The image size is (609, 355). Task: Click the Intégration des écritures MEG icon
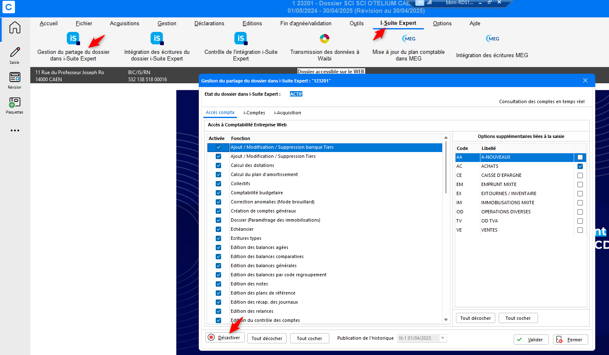pyautogui.click(x=492, y=39)
